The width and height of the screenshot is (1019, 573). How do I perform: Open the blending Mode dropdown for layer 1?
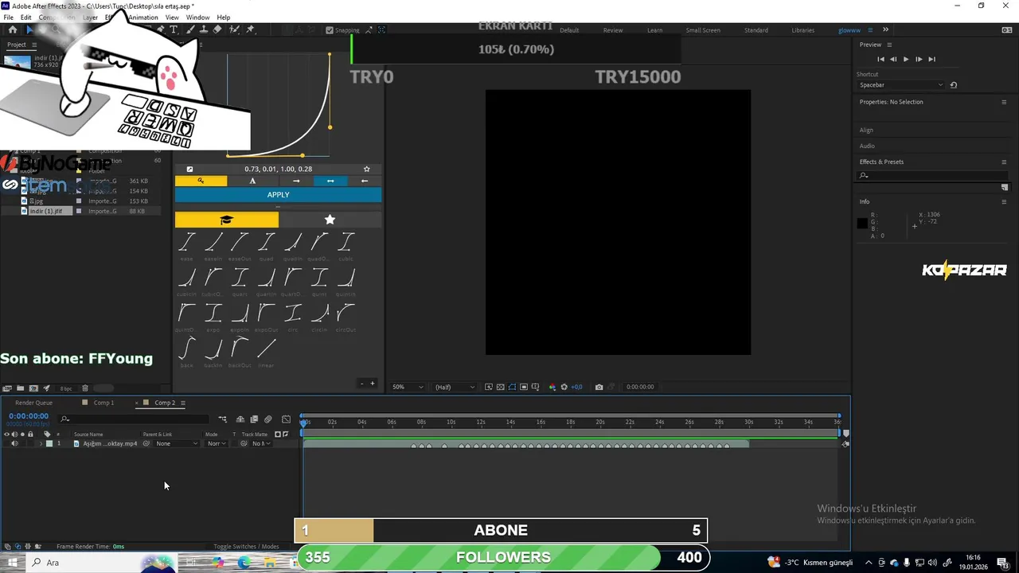[x=217, y=443]
